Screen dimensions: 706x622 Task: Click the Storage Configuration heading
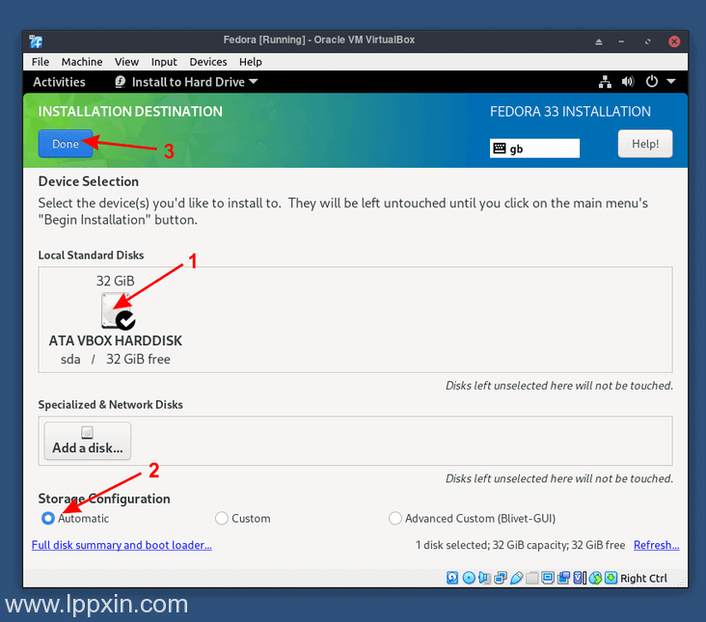pyautogui.click(x=104, y=499)
